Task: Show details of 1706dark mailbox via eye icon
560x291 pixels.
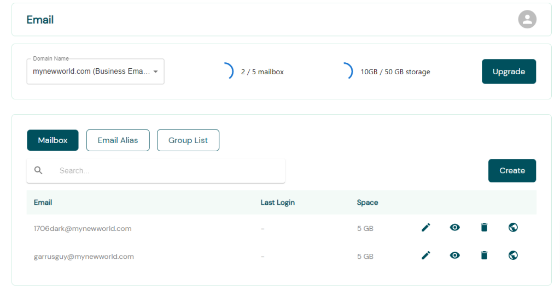Action: point(454,228)
